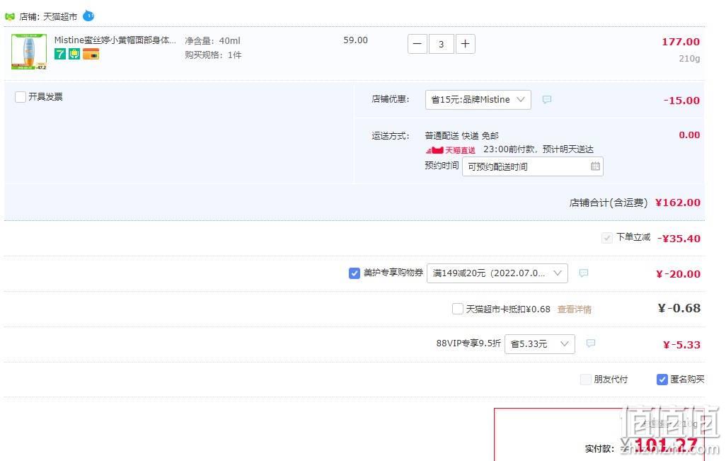Click the 天猫直送 delivery logo
Viewport: 726px width, 461px height.
[451, 150]
